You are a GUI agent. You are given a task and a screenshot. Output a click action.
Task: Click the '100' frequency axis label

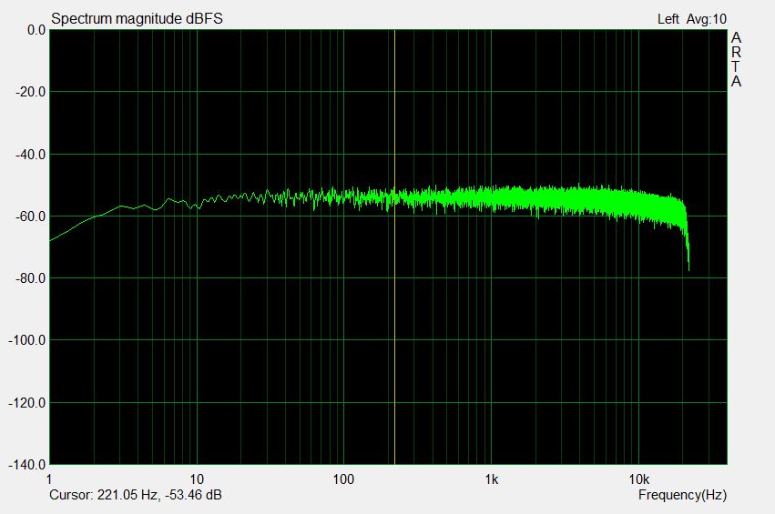click(343, 479)
